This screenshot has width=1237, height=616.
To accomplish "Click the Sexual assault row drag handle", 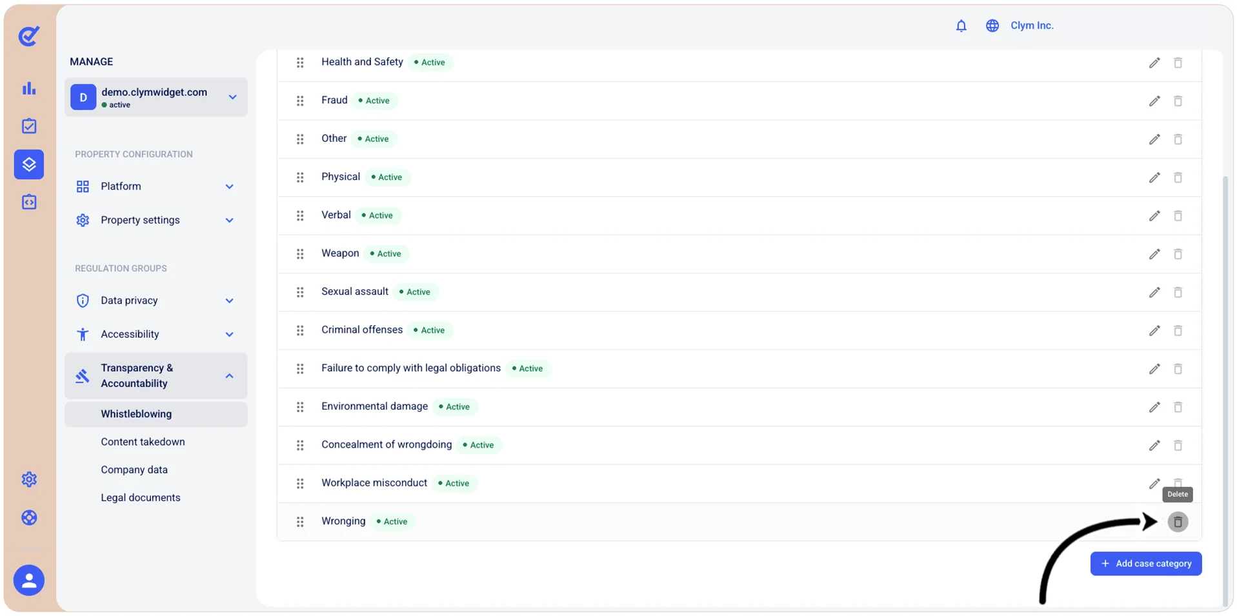I will [300, 292].
